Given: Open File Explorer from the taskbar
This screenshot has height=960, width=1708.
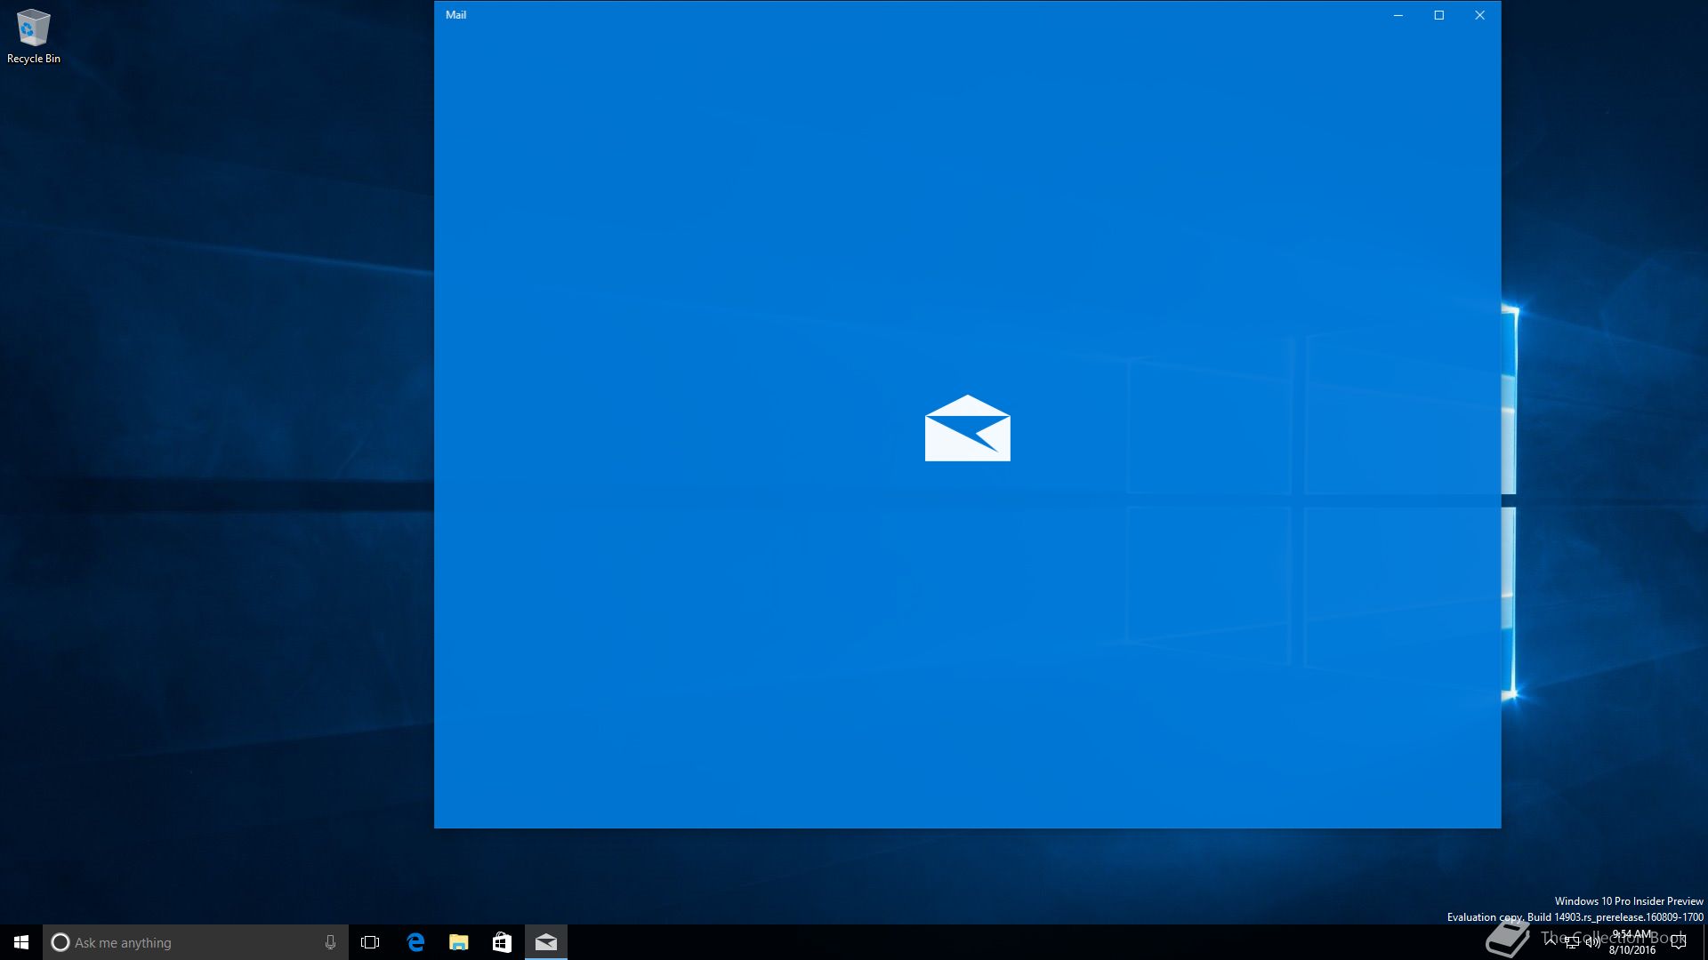Looking at the screenshot, I should 459,942.
